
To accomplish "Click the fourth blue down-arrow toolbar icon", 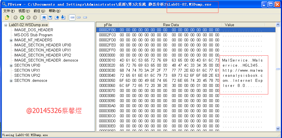I will [63, 18].
